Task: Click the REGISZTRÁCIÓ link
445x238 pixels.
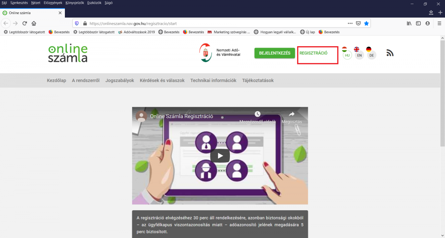Action: [313, 53]
